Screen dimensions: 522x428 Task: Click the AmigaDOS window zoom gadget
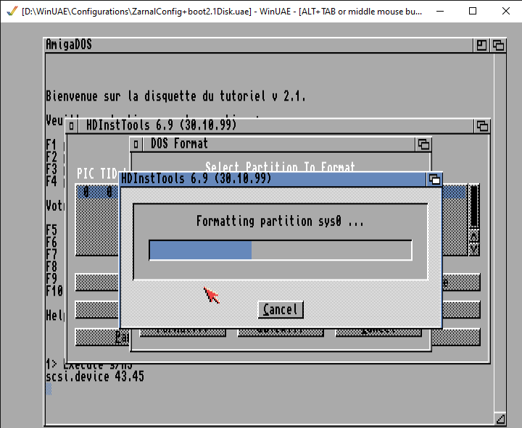pos(481,45)
